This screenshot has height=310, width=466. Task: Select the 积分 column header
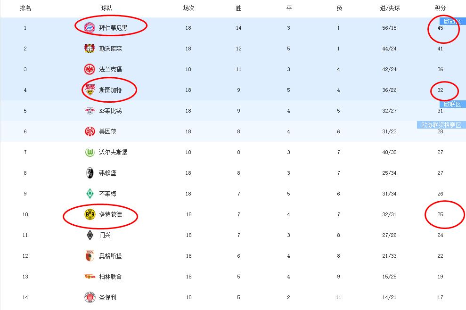[440, 8]
